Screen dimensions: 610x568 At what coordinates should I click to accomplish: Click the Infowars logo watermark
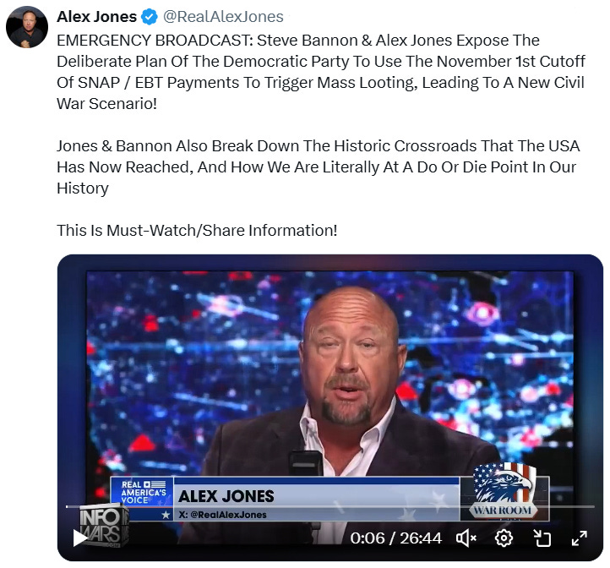point(103,526)
